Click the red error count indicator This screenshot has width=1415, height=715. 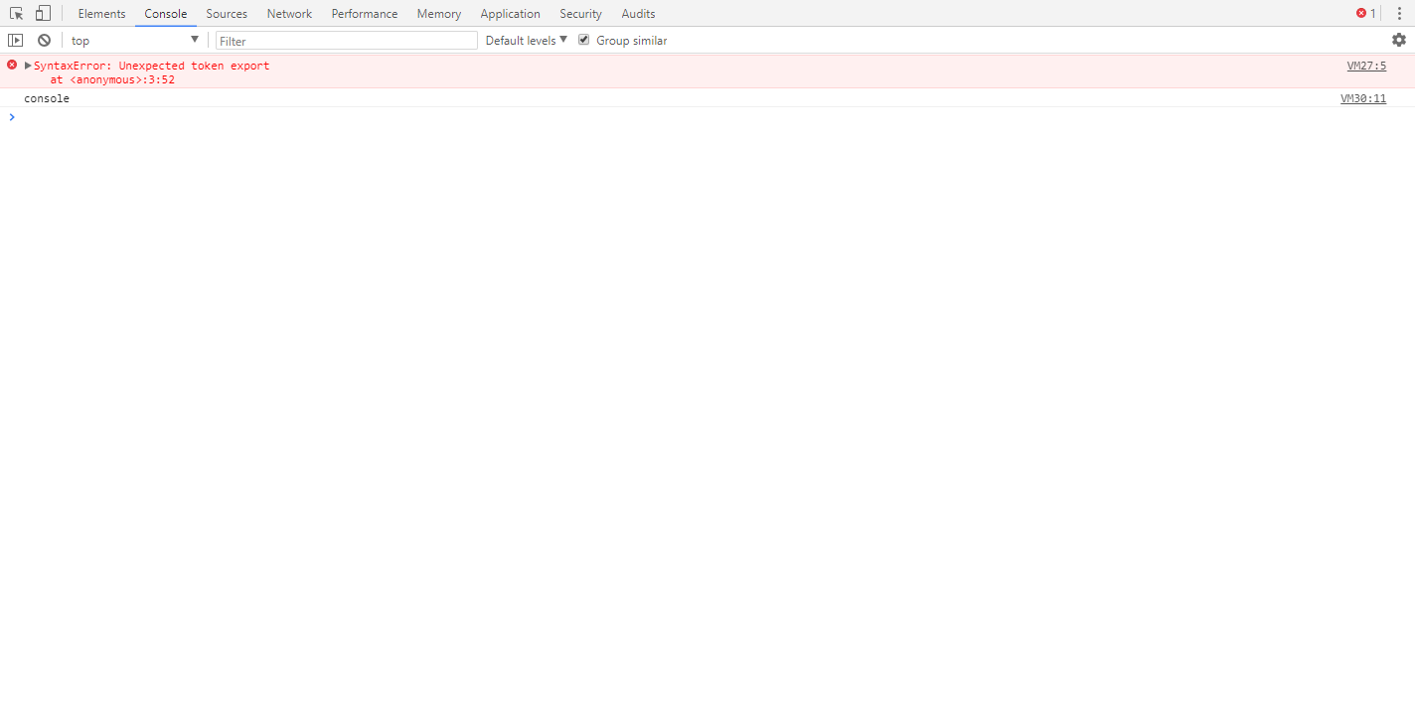pyautogui.click(x=1366, y=13)
